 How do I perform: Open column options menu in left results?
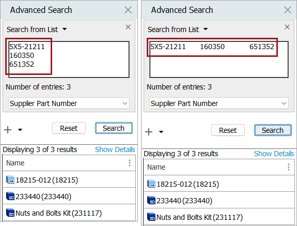point(130,163)
